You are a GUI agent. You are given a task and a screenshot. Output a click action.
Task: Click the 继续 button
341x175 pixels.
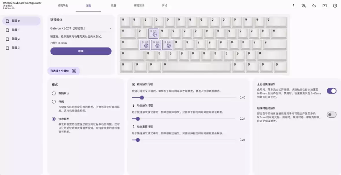(x=81, y=51)
